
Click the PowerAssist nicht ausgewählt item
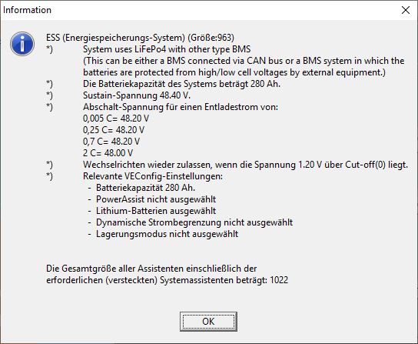(156, 199)
